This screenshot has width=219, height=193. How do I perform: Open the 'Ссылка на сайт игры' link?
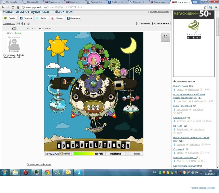click(39, 164)
